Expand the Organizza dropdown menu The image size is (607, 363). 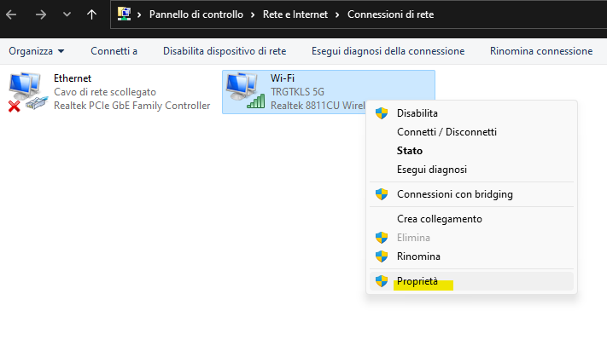pyautogui.click(x=36, y=51)
